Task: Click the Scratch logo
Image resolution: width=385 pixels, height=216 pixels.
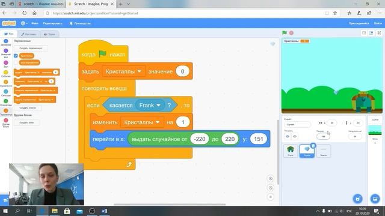Action: tap(9, 23)
